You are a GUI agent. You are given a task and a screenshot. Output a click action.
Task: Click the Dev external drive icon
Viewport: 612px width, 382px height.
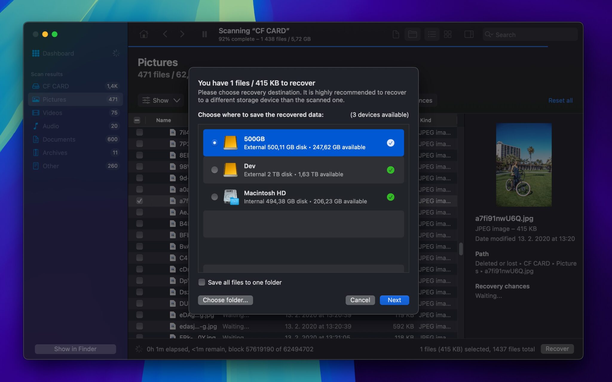(x=230, y=170)
